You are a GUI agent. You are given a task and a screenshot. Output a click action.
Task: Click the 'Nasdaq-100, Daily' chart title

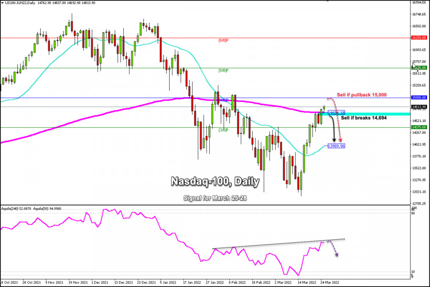coord(215,181)
